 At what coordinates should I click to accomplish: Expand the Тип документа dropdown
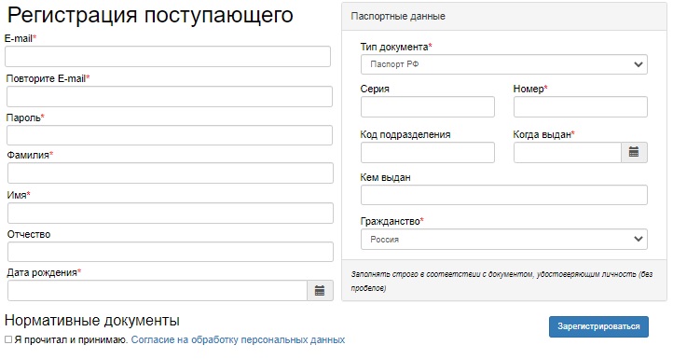tap(504, 64)
